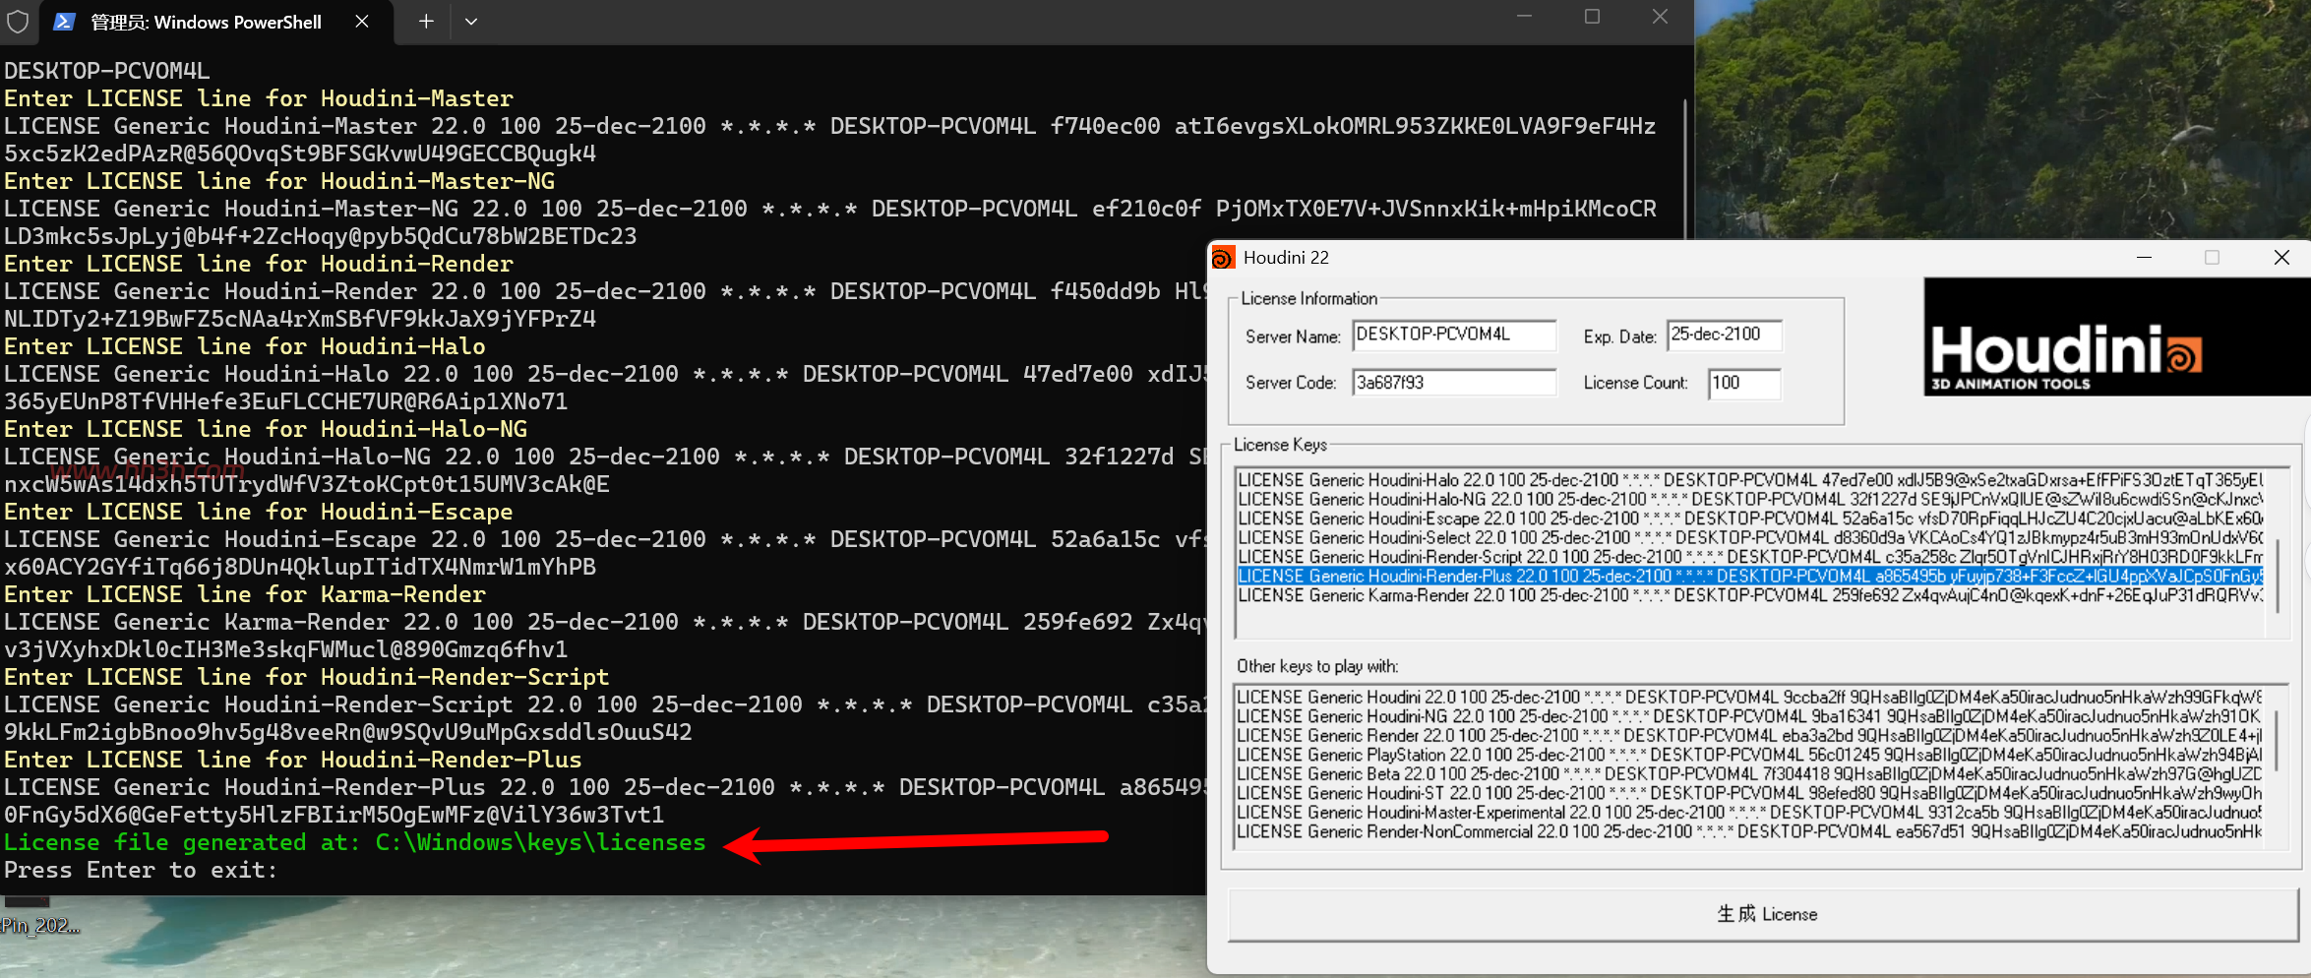The width and height of the screenshot is (2311, 978).
Task: Select the Houdini-Master-Experimental row in Other keys
Action: pos(1749,812)
